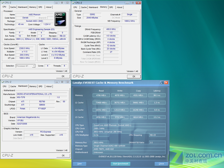Select Cache tab in the CPU-Z Memory window

click(84, 7)
